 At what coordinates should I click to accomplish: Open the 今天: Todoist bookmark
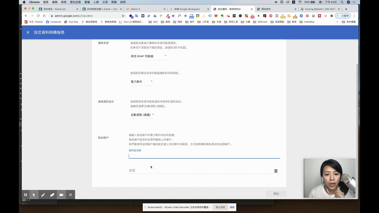(x=33, y=22)
